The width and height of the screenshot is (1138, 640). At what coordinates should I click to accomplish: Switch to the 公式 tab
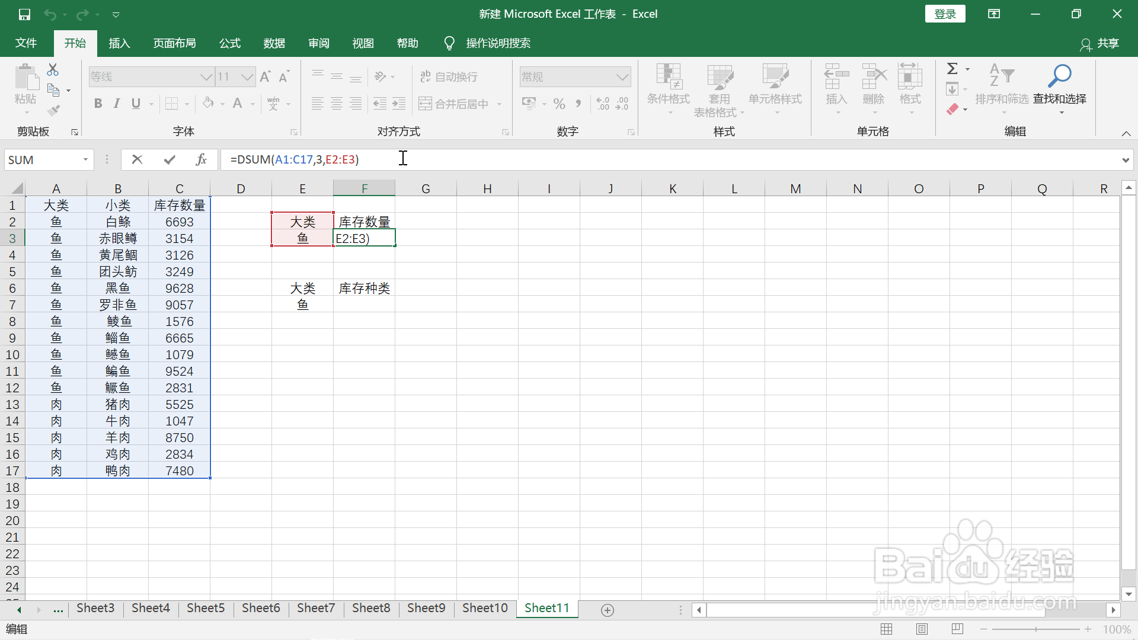pyautogui.click(x=230, y=43)
